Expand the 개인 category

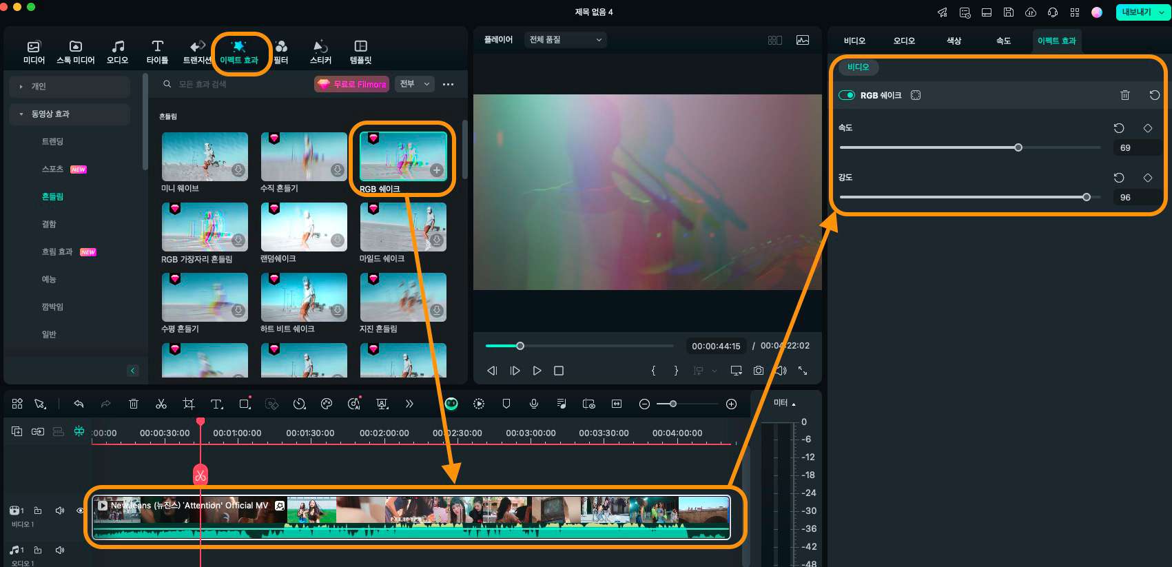click(x=70, y=86)
